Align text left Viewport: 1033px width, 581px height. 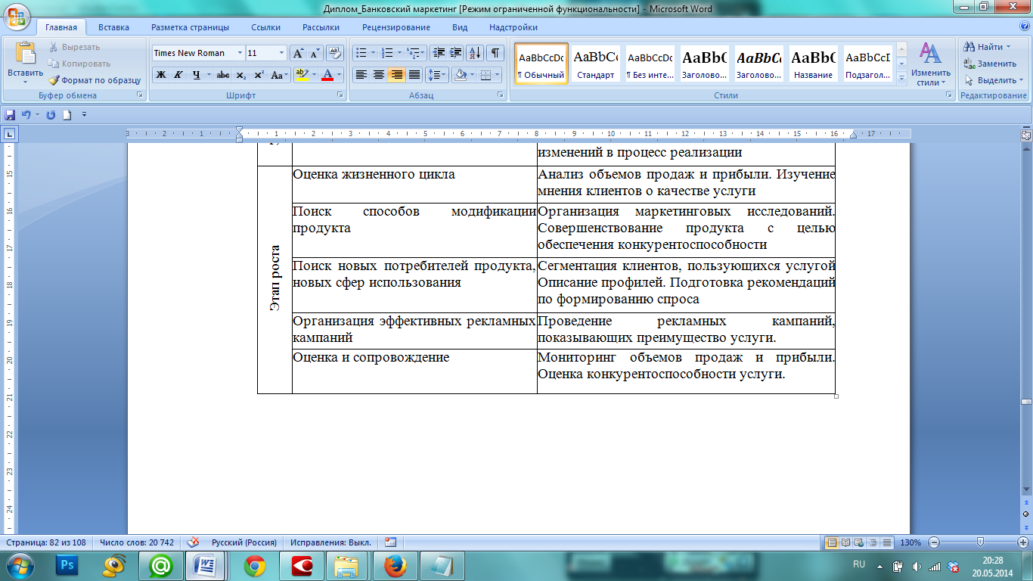point(361,75)
